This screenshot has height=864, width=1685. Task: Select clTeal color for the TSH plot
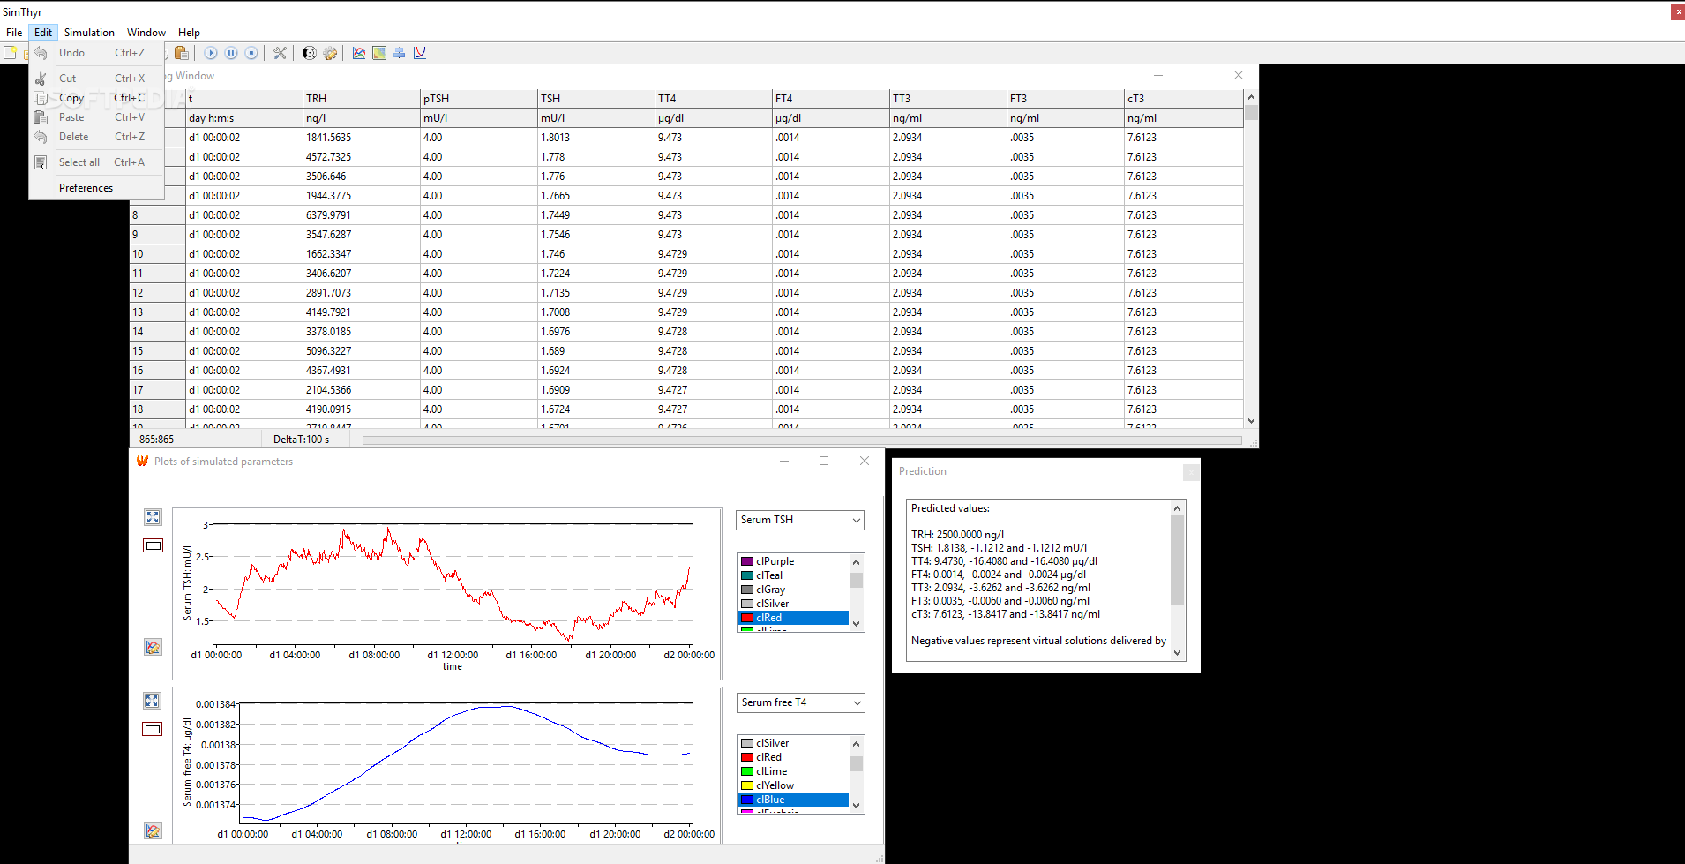click(x=793, y=575)
